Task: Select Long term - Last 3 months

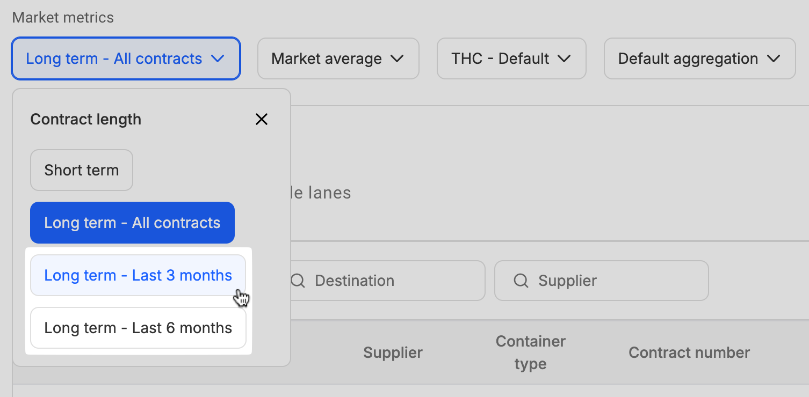Action: coord(138,275)
